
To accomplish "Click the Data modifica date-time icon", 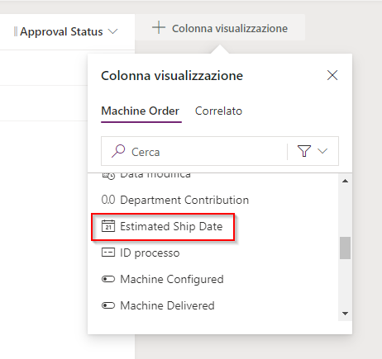I will 108,175.
